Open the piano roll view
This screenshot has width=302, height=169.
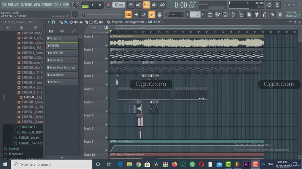(218, 14)
